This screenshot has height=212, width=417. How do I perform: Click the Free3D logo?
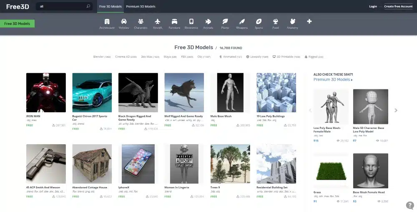[18, 7]
